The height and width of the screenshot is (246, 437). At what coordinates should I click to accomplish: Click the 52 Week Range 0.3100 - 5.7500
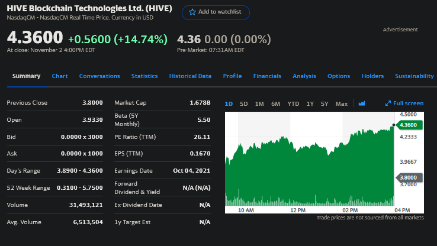pos(80,188)
